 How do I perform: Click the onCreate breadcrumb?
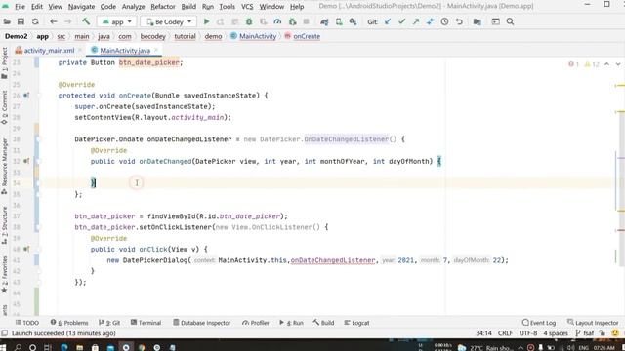click(x=303, y=36)
